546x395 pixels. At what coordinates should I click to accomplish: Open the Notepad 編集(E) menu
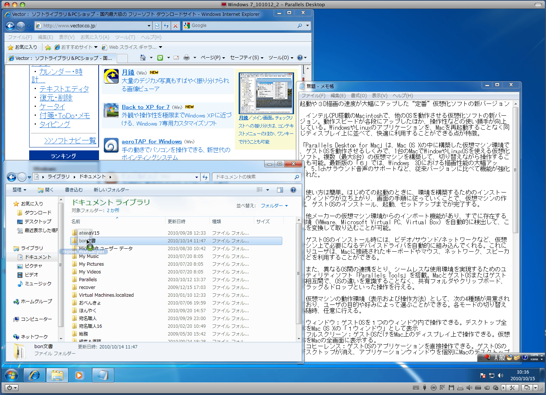tap(338, 96)
